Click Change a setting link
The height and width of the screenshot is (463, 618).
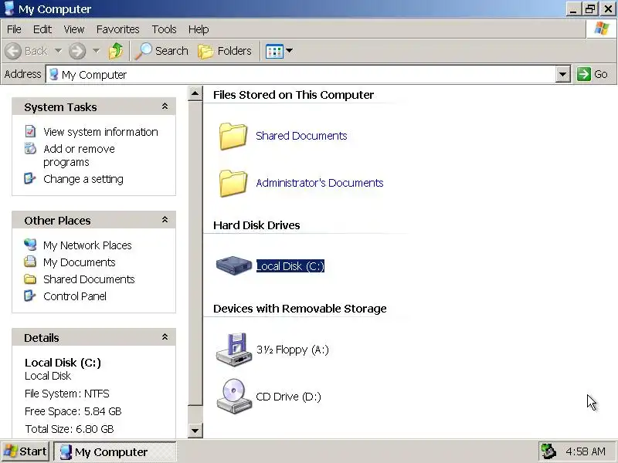click(83, 179)
